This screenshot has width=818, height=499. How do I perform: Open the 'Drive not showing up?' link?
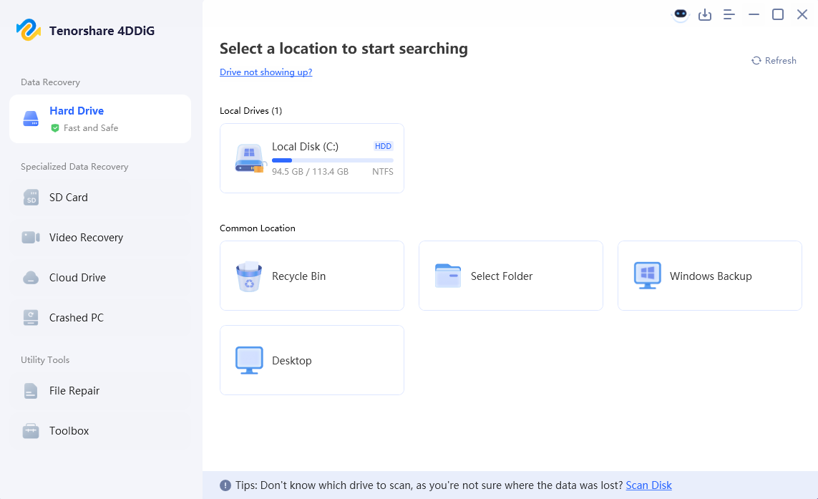266,72
